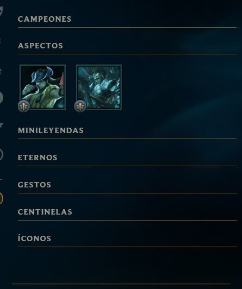This screenshot has width=242, height=289.
Task: Select the blue armored champion skin thumbnail
Action: click(99, 87)
